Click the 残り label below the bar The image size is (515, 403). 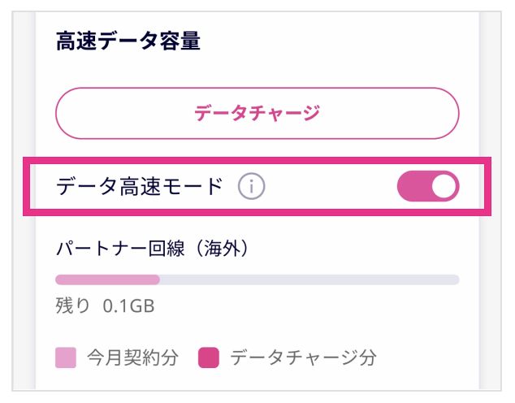[x=72, y=305]
